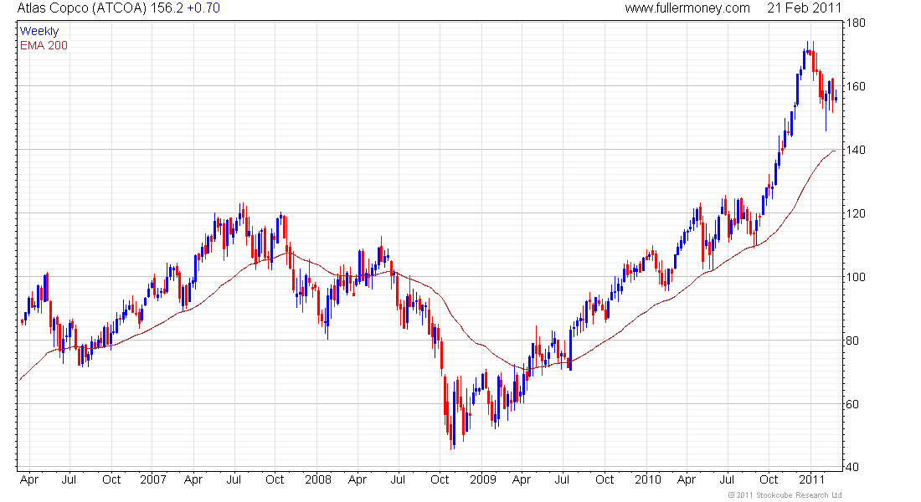Click the Oct label before 2009
Screen dimensions: 921x502
[440, 479]
